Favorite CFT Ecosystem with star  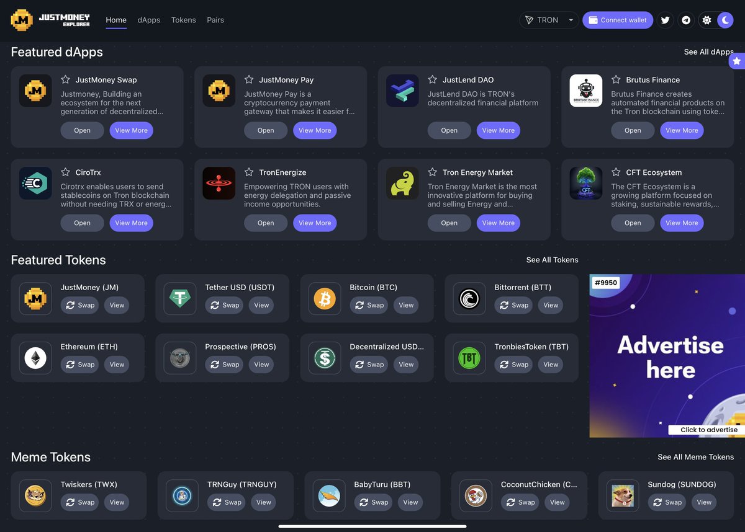[616, 172]
